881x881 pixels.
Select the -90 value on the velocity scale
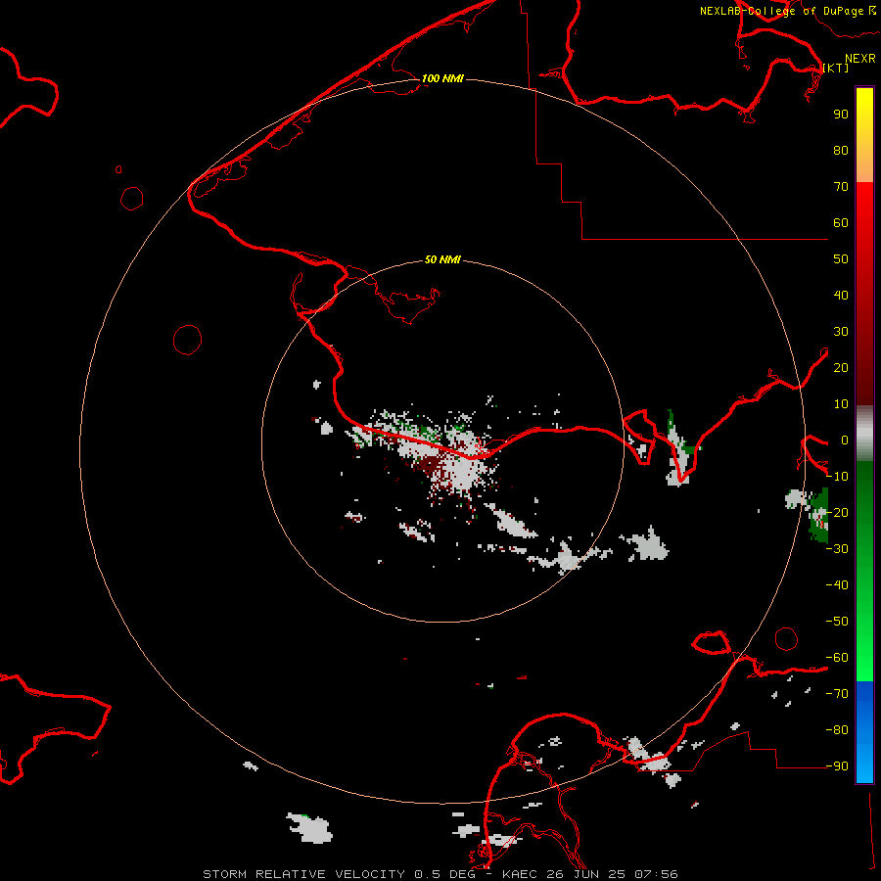tap(837, 766)
